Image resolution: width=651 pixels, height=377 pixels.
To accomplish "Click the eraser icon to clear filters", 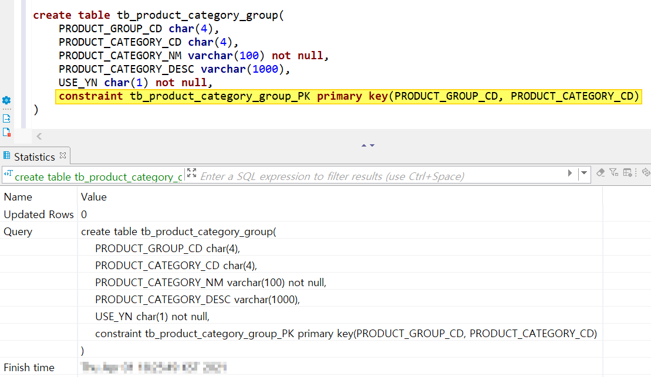I will tap(601, 172).
